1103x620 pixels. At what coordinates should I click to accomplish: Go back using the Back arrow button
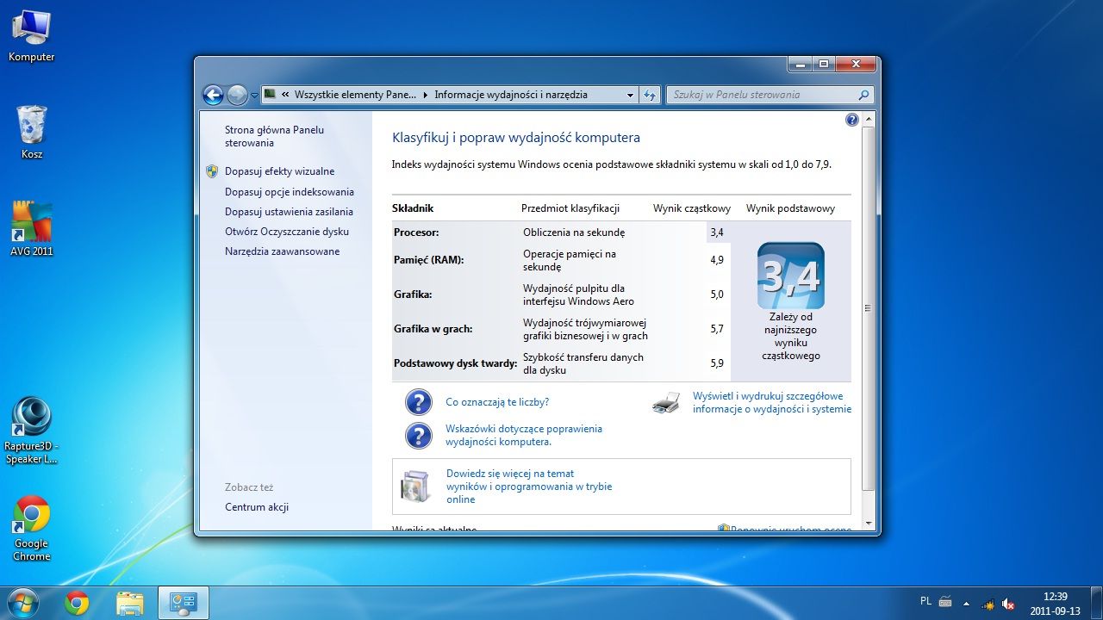(213, 95)
